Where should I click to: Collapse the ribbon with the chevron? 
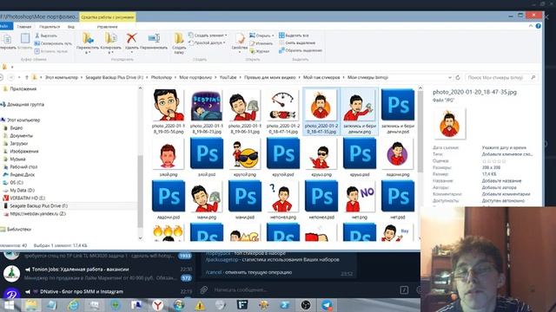(531, 26)
